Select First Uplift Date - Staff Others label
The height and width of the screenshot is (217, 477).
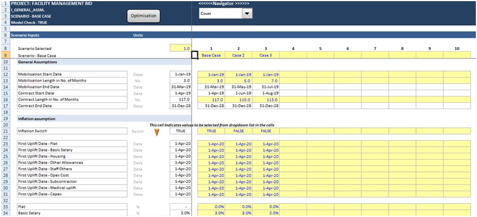(x=72, y=169)
